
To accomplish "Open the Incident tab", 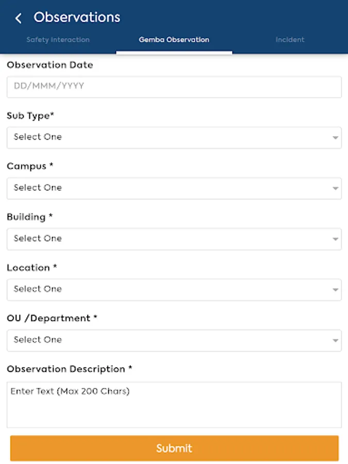I will pos(290,40).
